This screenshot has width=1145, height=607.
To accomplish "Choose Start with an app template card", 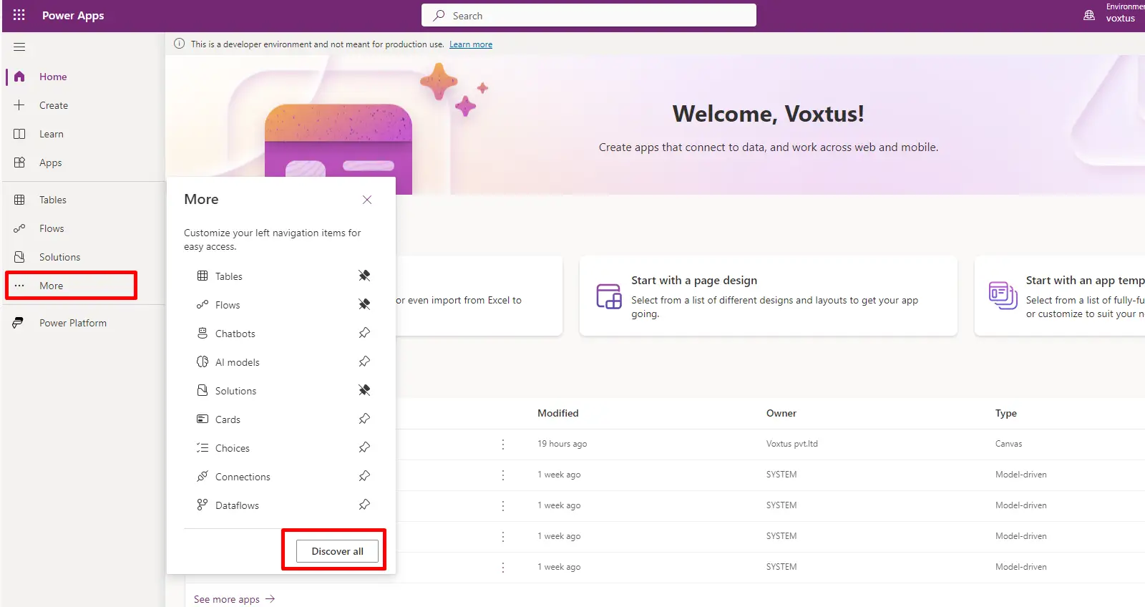I will click(1060, 296).
